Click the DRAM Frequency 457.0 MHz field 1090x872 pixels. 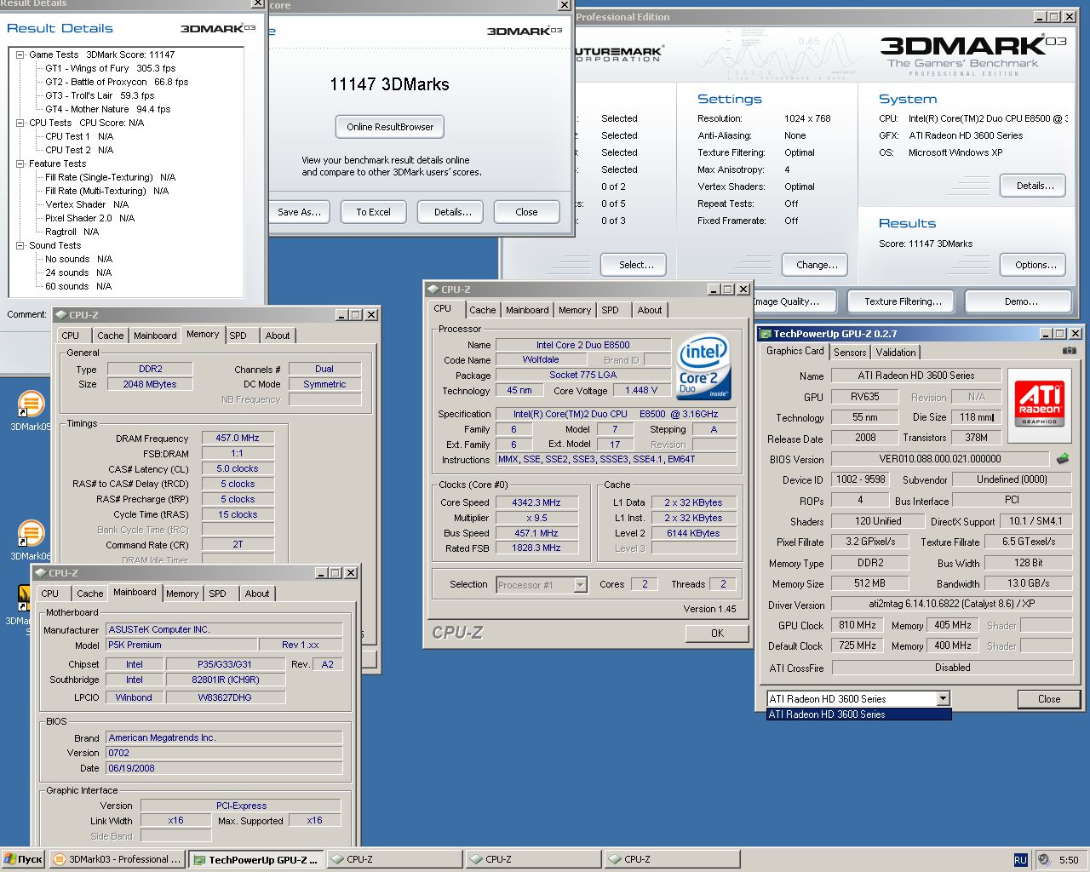pyautogui.click(x=238, y=438)
